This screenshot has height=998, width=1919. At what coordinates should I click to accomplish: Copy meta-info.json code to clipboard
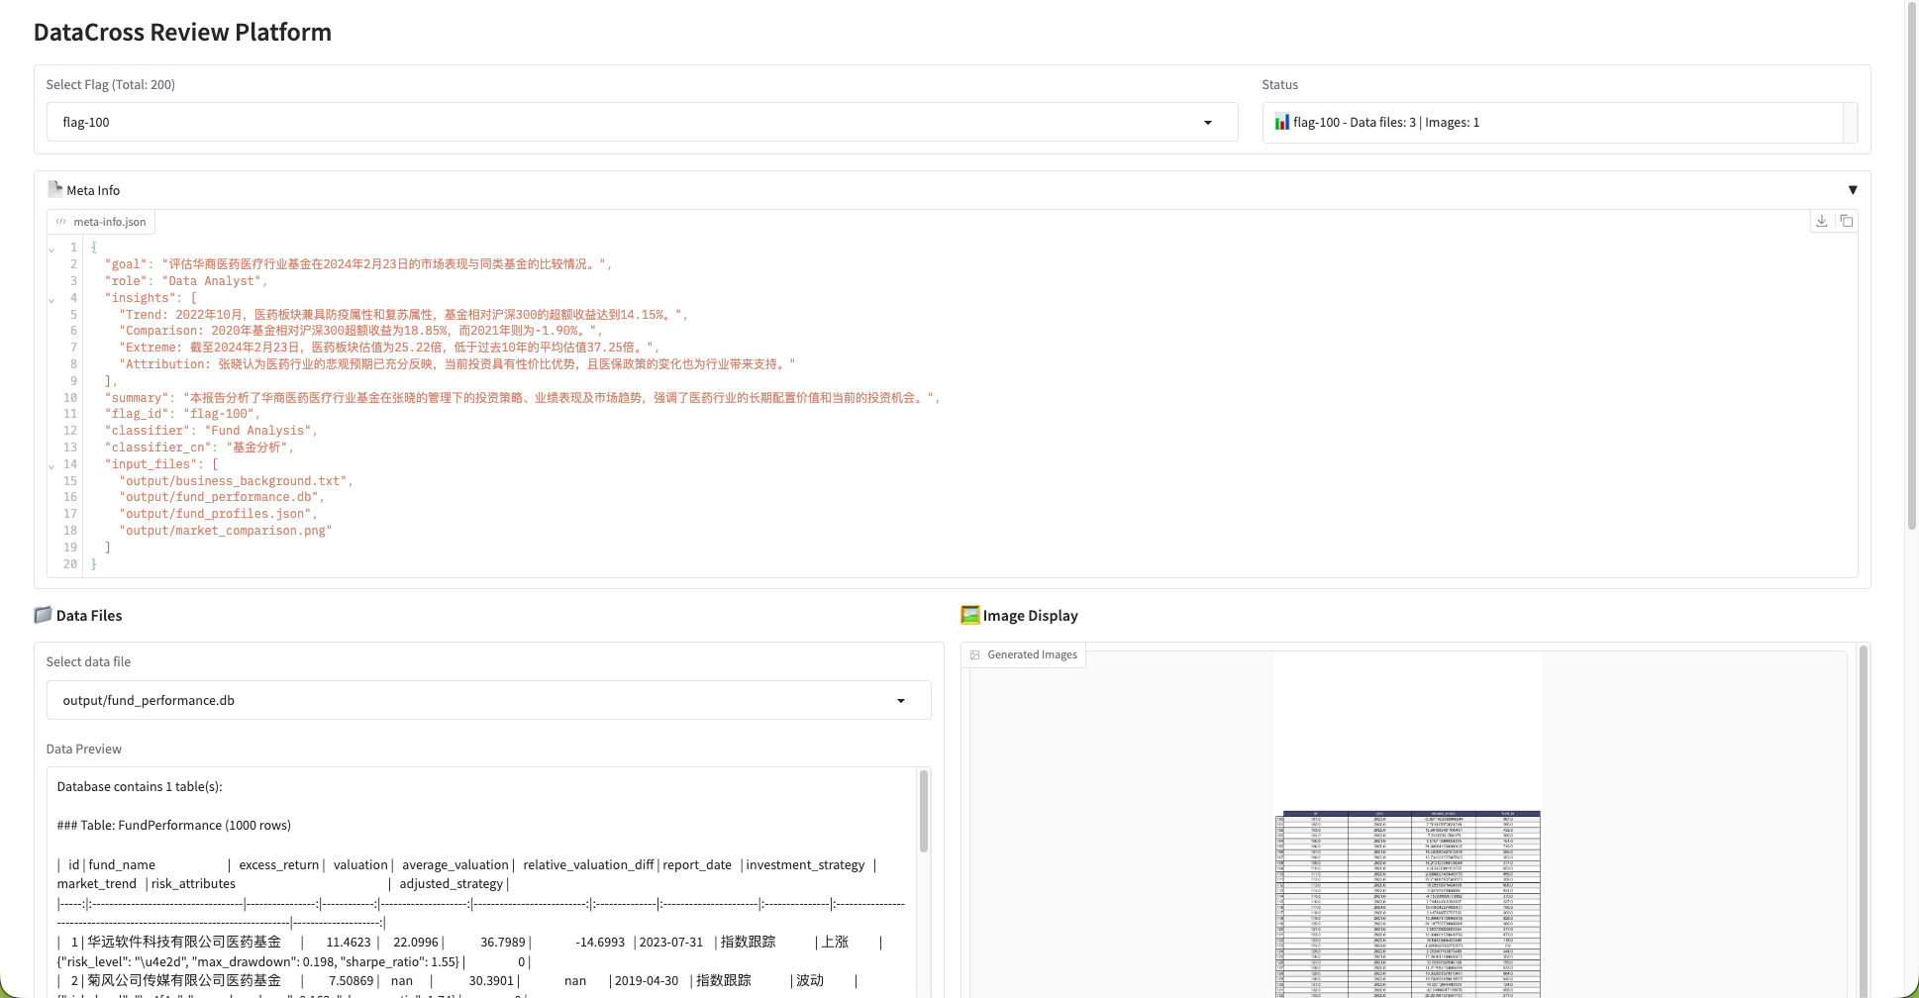pyautogui.click(x=1846, y=221)
